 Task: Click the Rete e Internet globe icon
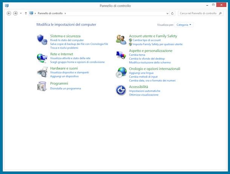[x=42, y=58]
